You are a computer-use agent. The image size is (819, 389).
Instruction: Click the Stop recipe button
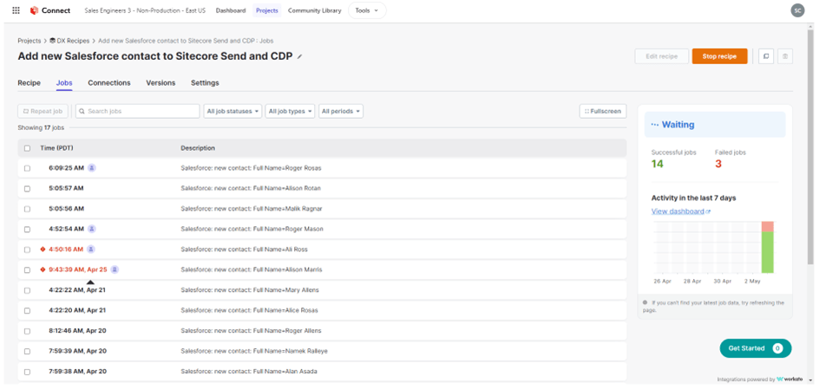click(720, 56)
